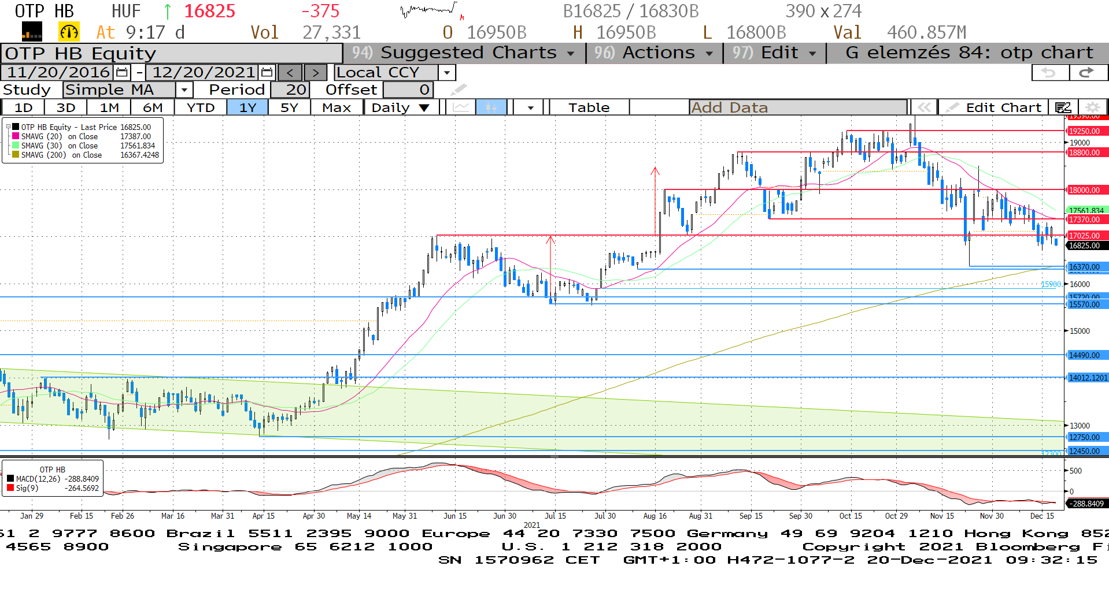Click the Period value field
This screenshot has width=1109, height=592.
pos(290,90)
